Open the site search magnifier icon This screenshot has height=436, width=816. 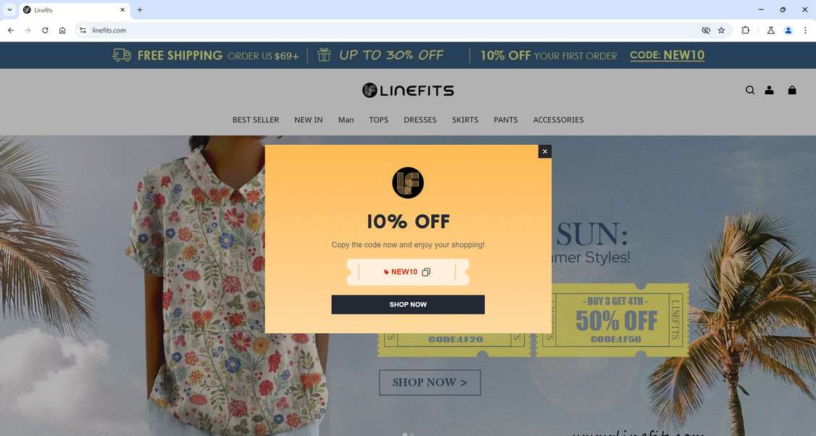click(750, 90)
